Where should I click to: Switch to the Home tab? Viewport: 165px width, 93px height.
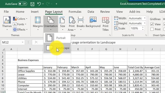20,12
